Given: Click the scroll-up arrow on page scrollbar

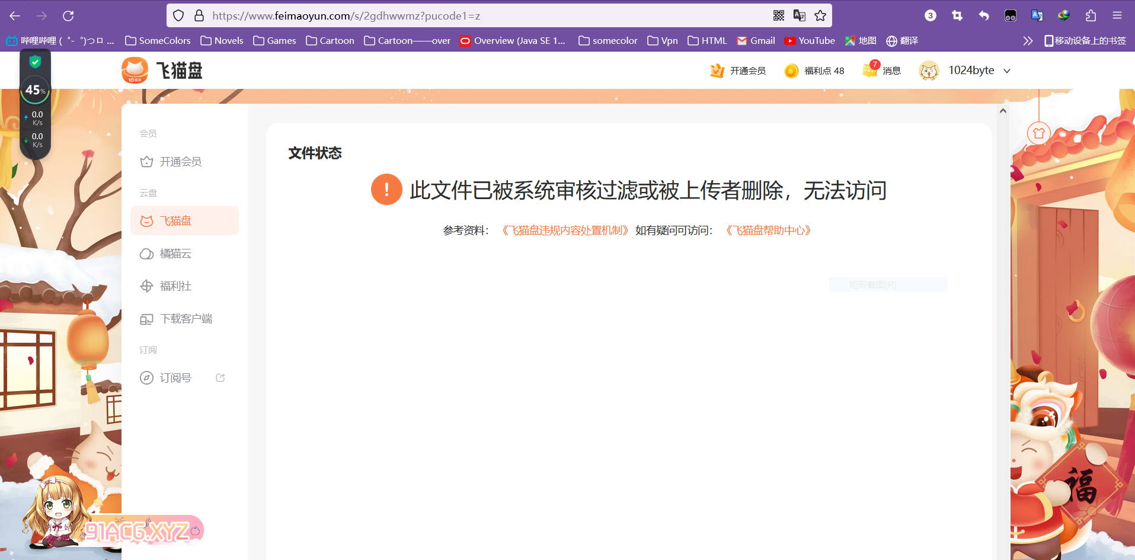Looking at the screenshot, I should coord(1003,111).
